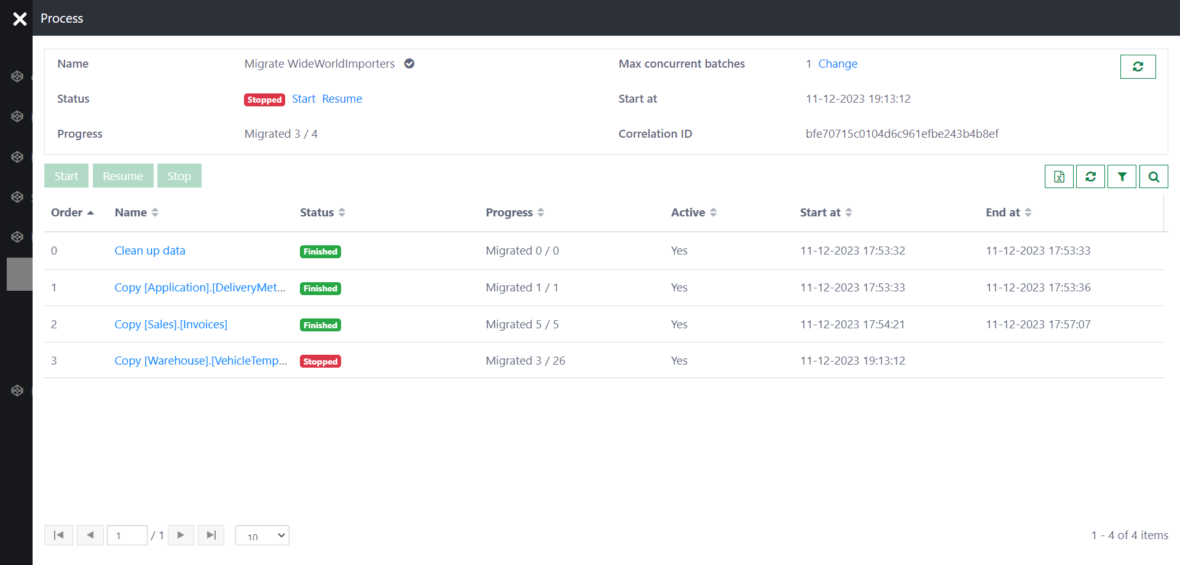Open the filter options for the table
Image resolution: width=1180 pixels, height=565 pixels.
pyautogui.click(x=1122, y=176)
